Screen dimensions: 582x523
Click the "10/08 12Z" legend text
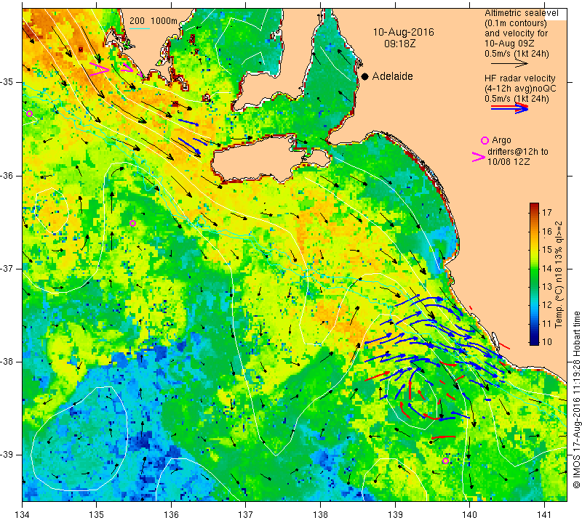point(508,162)
